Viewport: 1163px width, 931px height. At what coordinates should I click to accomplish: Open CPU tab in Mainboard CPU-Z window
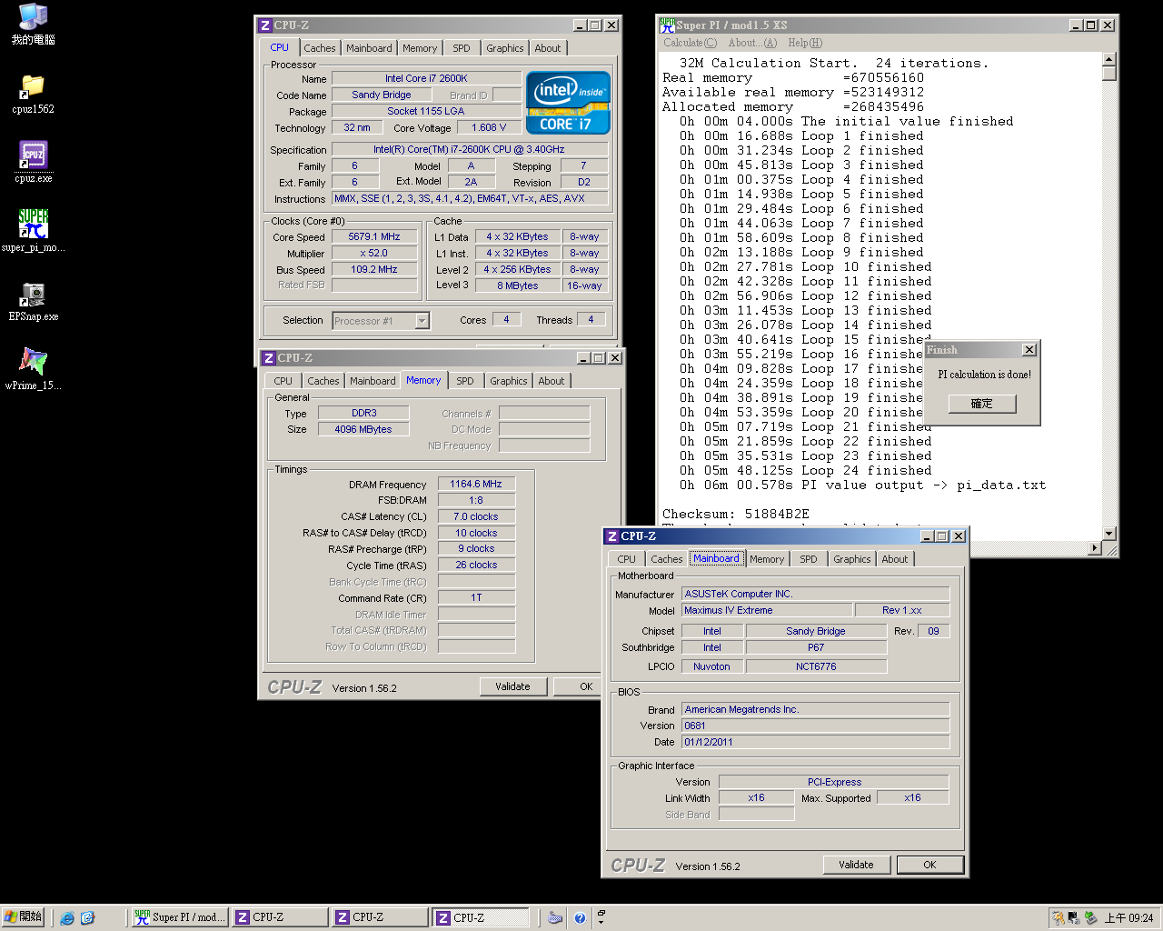[627, 559]
